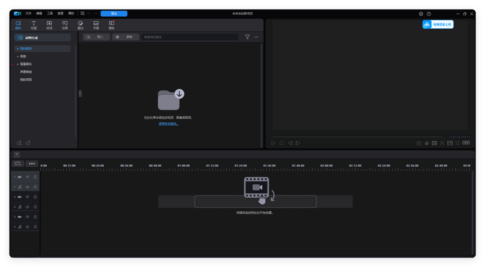Hide video track 1 with eye icon

click(x=27, y=177)
